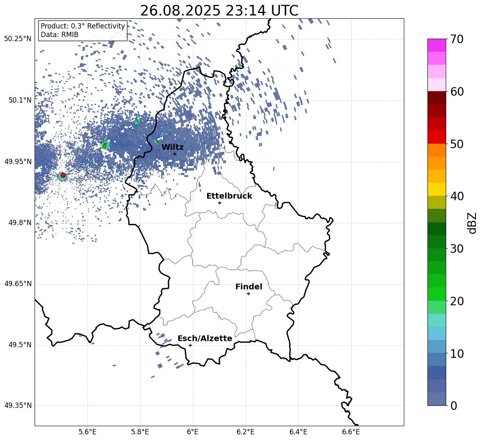Screen dimensions: 482x440
Task: Click the Data: RMIB text
Action: click(x=59, y=35)
